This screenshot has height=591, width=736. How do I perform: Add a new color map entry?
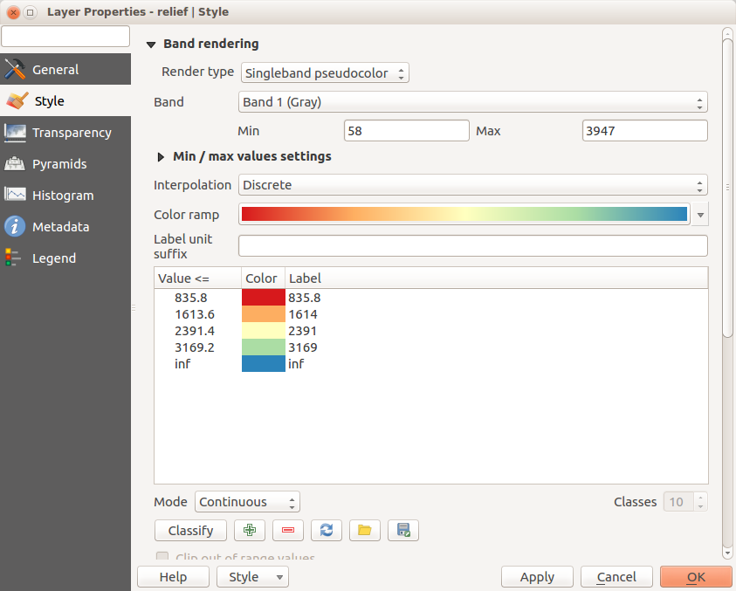(x=249, y=530)
